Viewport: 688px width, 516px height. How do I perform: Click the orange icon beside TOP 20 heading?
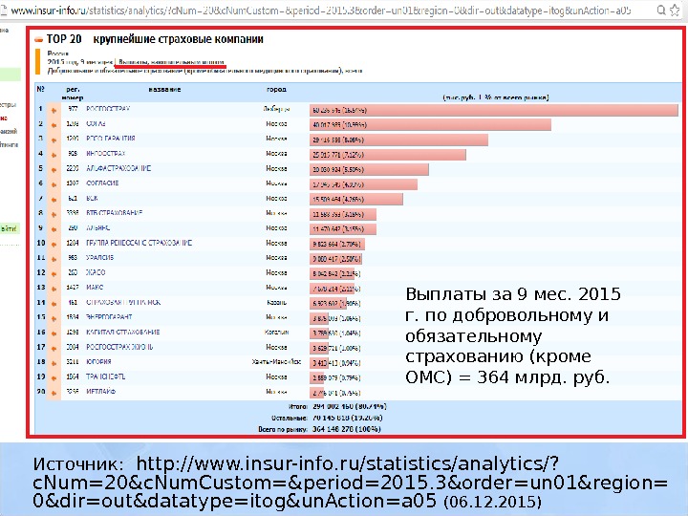39,40
